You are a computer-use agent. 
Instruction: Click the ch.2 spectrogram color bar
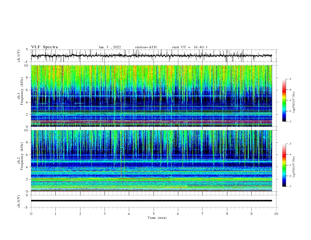point(284,165)
